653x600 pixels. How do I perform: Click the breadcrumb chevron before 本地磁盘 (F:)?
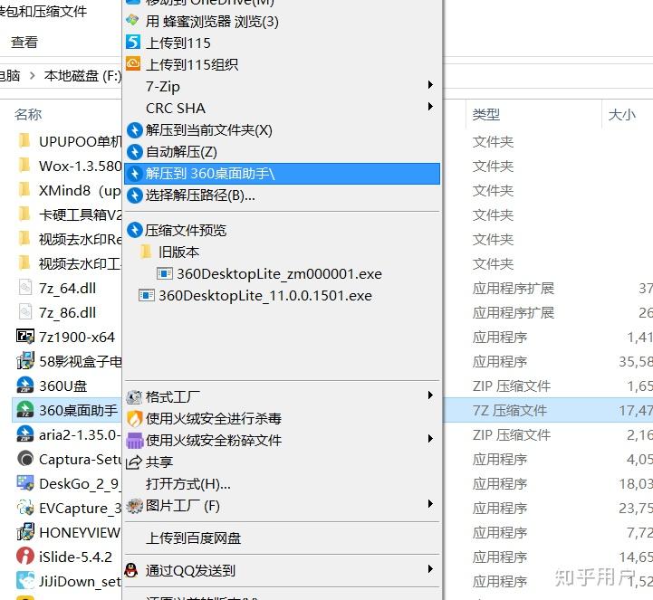(32, 76)
